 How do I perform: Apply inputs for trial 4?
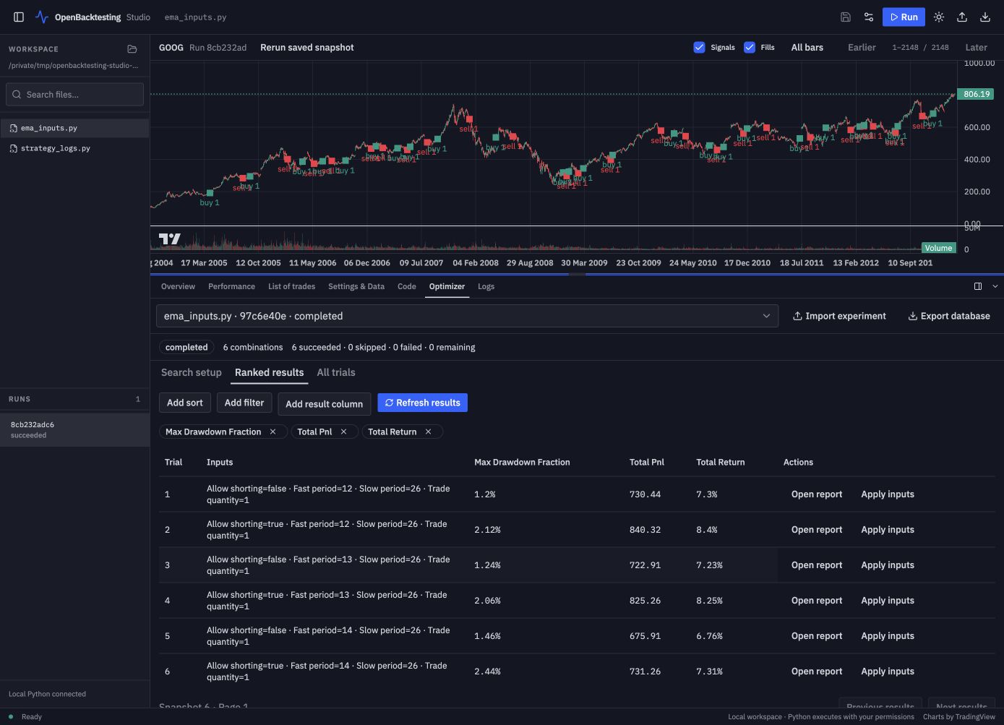[888, 601]
